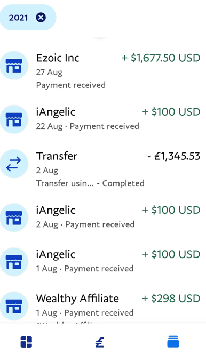Open the Transfer transaction name

[x=57, y=156]
